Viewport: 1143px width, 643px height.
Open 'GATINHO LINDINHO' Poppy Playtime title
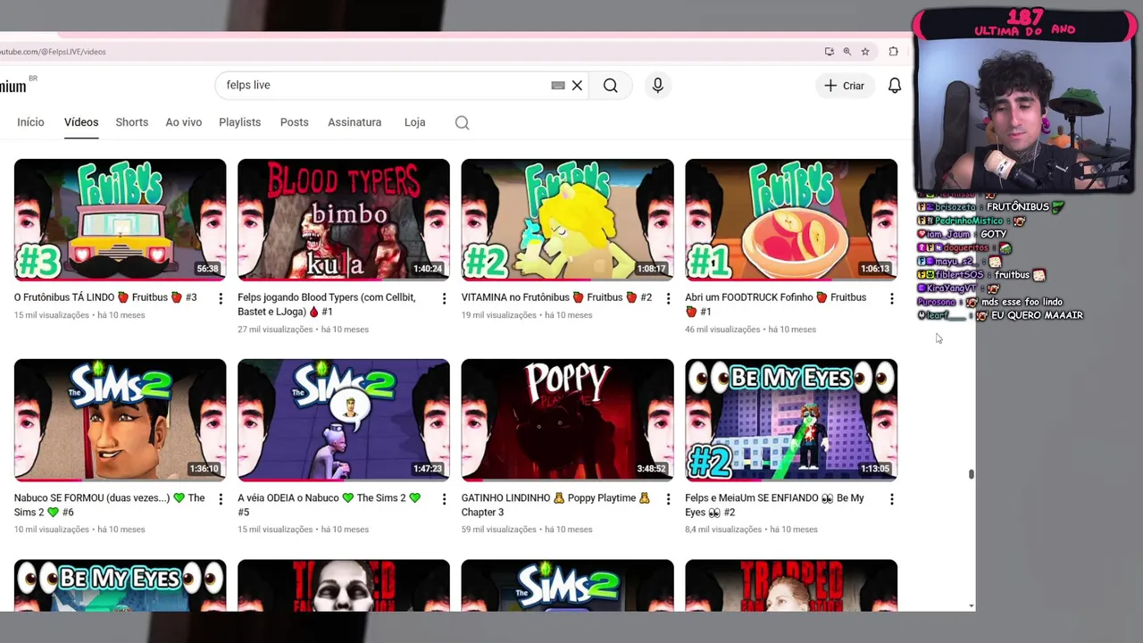coord(555,505)
